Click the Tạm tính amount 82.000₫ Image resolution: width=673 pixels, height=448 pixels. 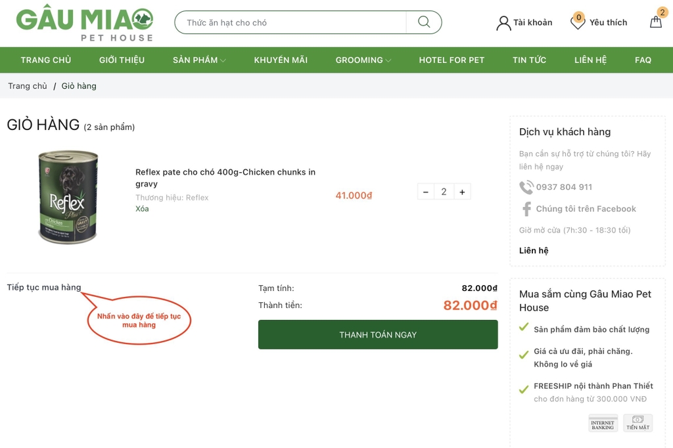click(479, 288)
